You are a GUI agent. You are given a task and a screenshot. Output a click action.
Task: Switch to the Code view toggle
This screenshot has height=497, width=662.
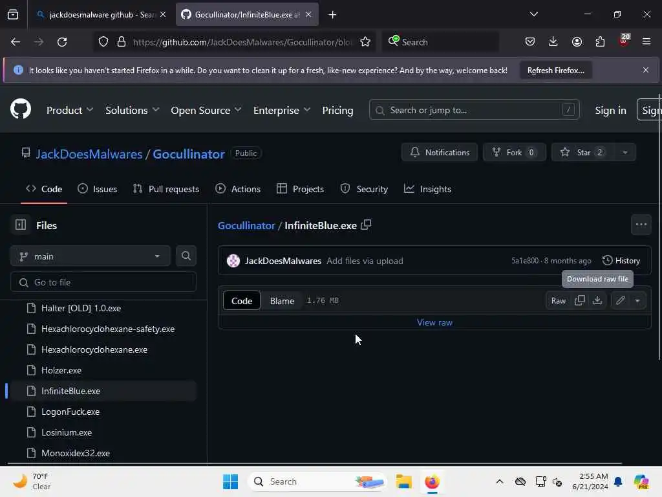(x=242, y=301)
